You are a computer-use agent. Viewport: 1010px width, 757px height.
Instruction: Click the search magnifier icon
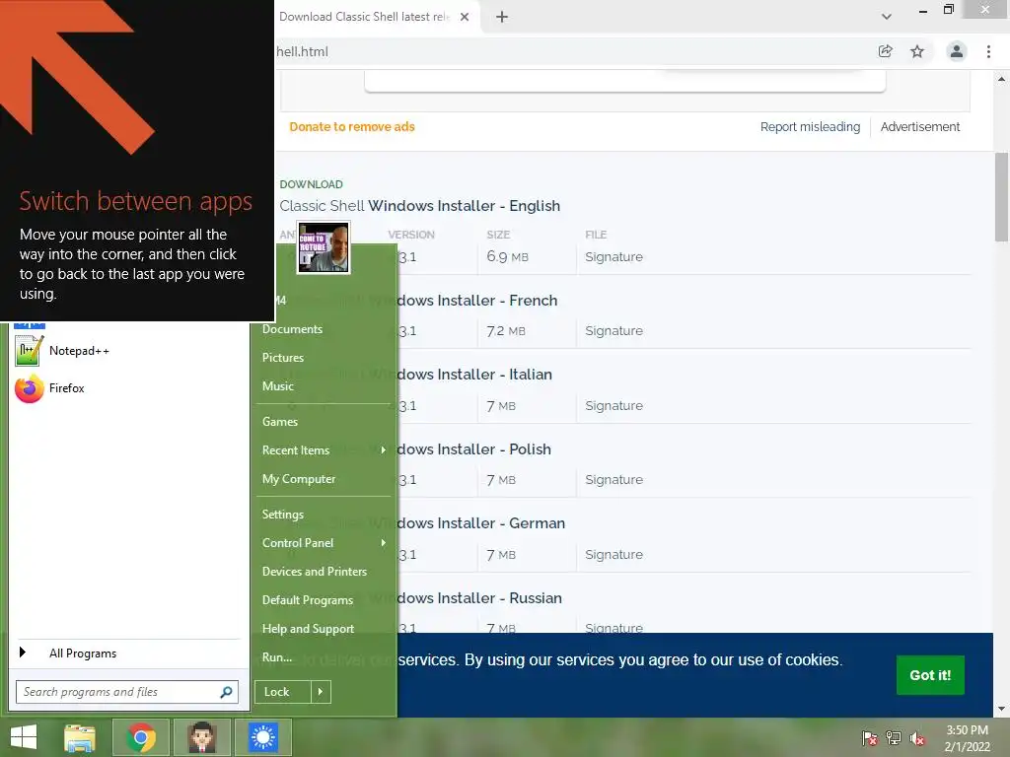tap(226, 692)
